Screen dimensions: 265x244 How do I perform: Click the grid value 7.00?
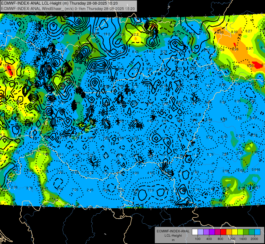[x=75, y=190]
